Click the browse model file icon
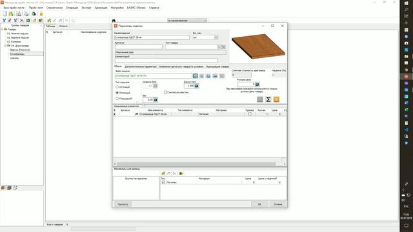413x232 pixels. (195, 76)
